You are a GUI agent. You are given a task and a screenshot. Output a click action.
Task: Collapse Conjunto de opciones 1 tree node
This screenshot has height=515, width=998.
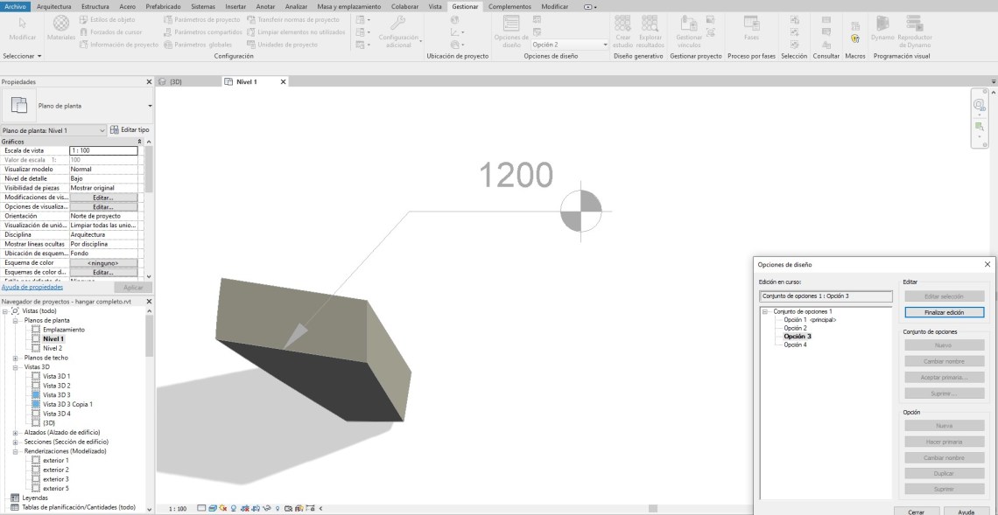pos(765,312)
